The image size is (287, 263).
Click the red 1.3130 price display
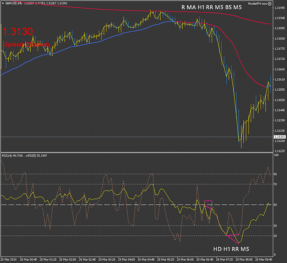coord(17,31)
